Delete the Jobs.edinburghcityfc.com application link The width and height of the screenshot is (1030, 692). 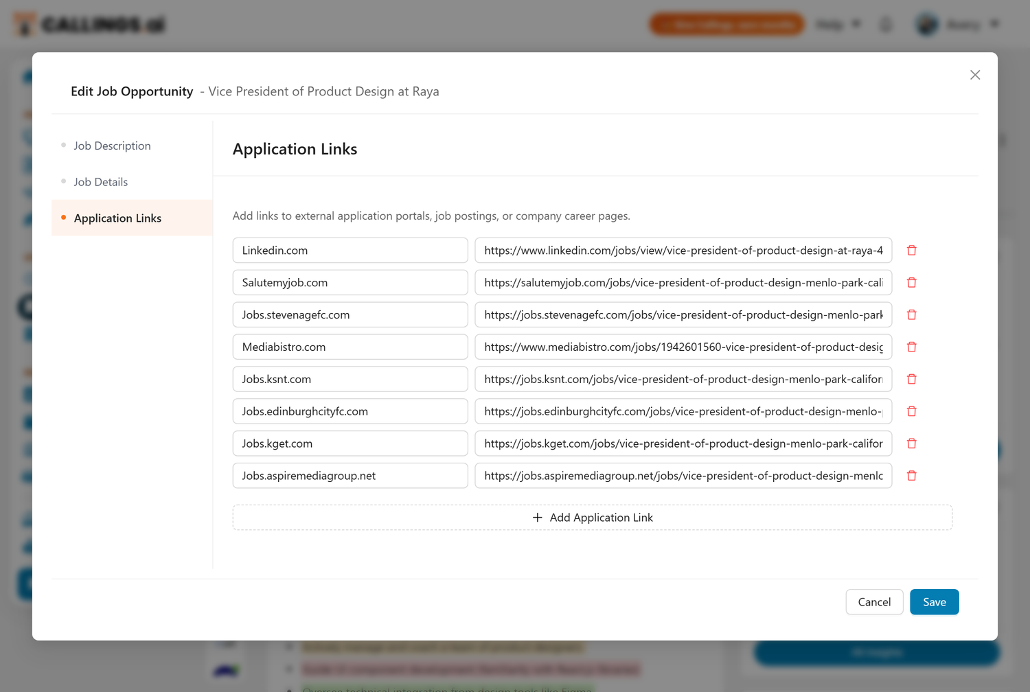click(x=912, y=411)
